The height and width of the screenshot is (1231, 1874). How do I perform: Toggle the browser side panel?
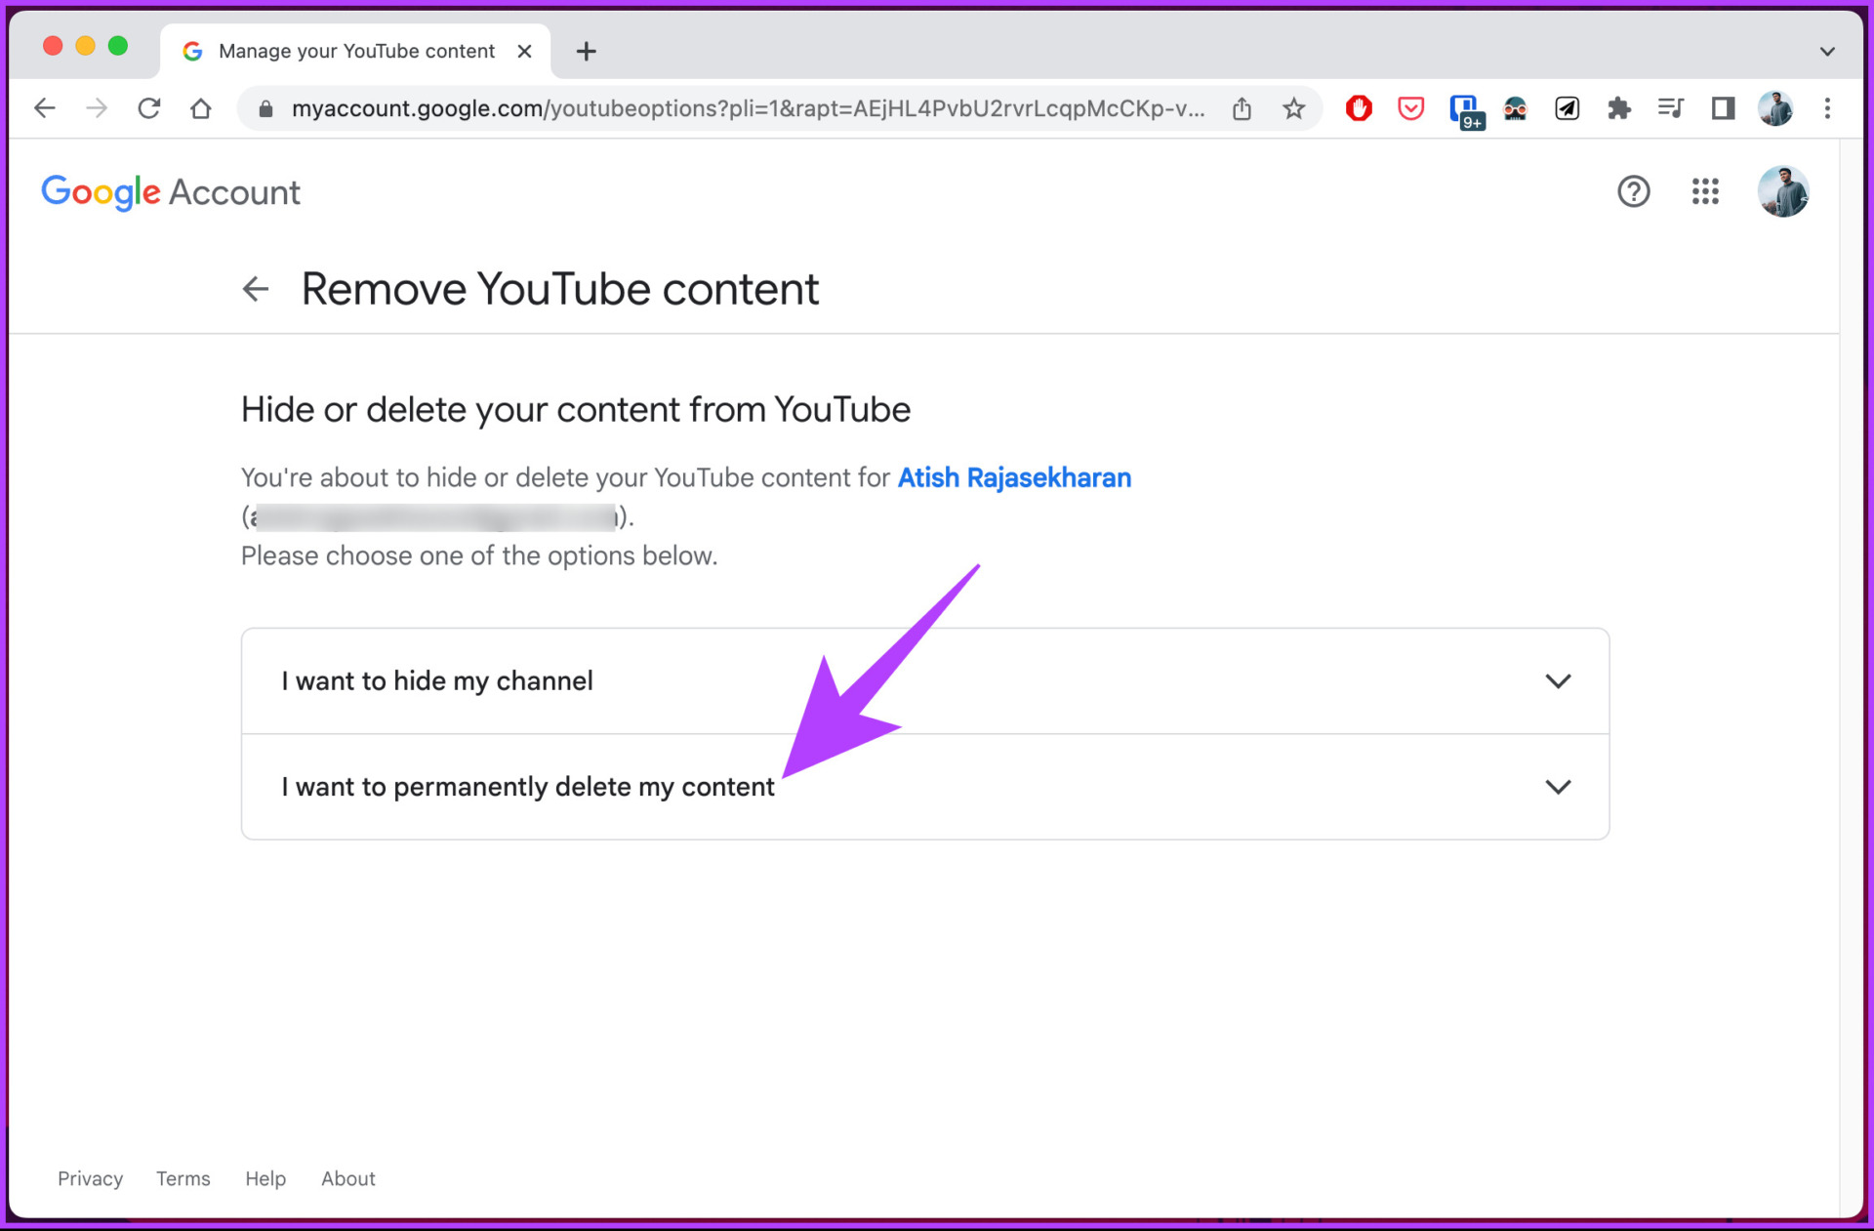coord(1724,108)
